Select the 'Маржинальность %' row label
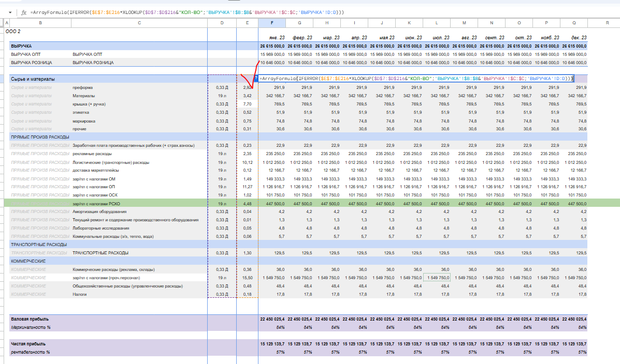Image resolution: width=620 pixels, height=364 pixels. point(31,327)
